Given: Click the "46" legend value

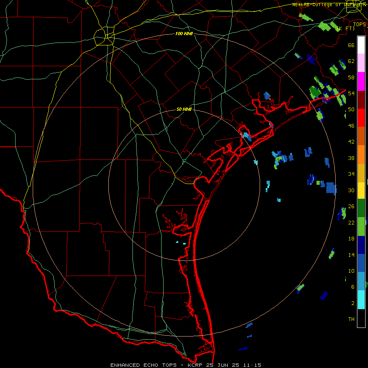Looking at the screenshot, I should (351, 126).
